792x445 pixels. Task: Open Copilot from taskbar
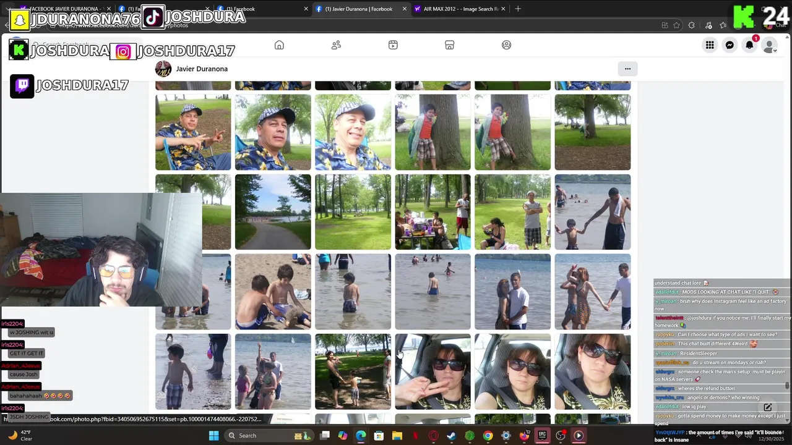(x=343, y=435)
